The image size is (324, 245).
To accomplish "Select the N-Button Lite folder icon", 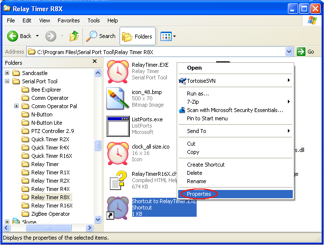I will coord(25,123).
